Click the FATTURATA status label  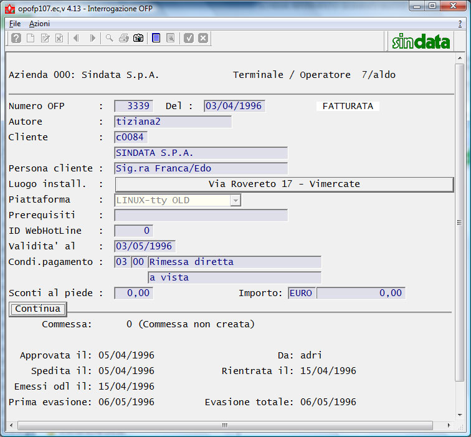click(x=348, y=106)
